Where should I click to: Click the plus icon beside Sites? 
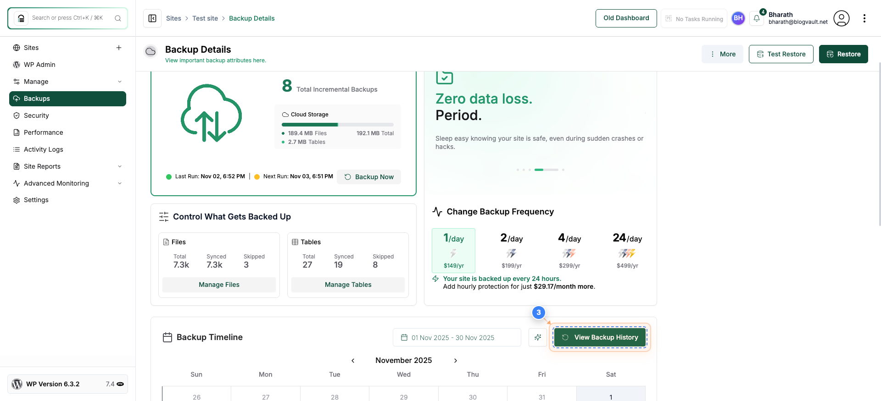[x=119, y=48]
